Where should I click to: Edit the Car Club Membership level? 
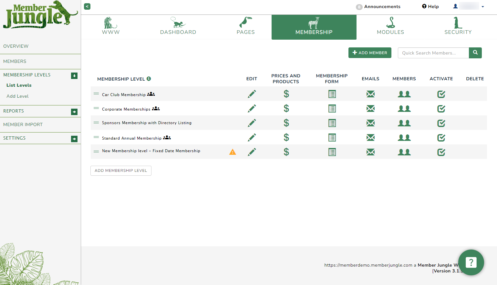point(252,94)
